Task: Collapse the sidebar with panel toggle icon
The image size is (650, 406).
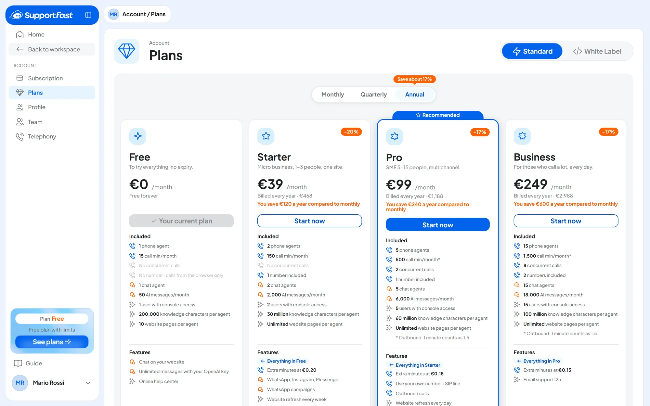Action: pyautogui.click(x=88, y=15)
